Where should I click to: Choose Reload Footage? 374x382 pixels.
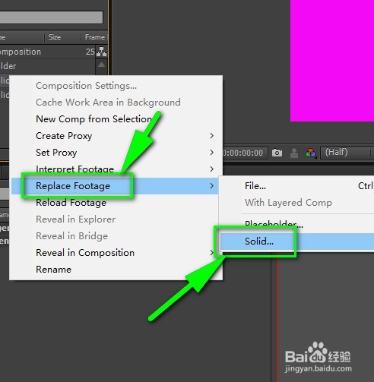click(x=71, y=203)
